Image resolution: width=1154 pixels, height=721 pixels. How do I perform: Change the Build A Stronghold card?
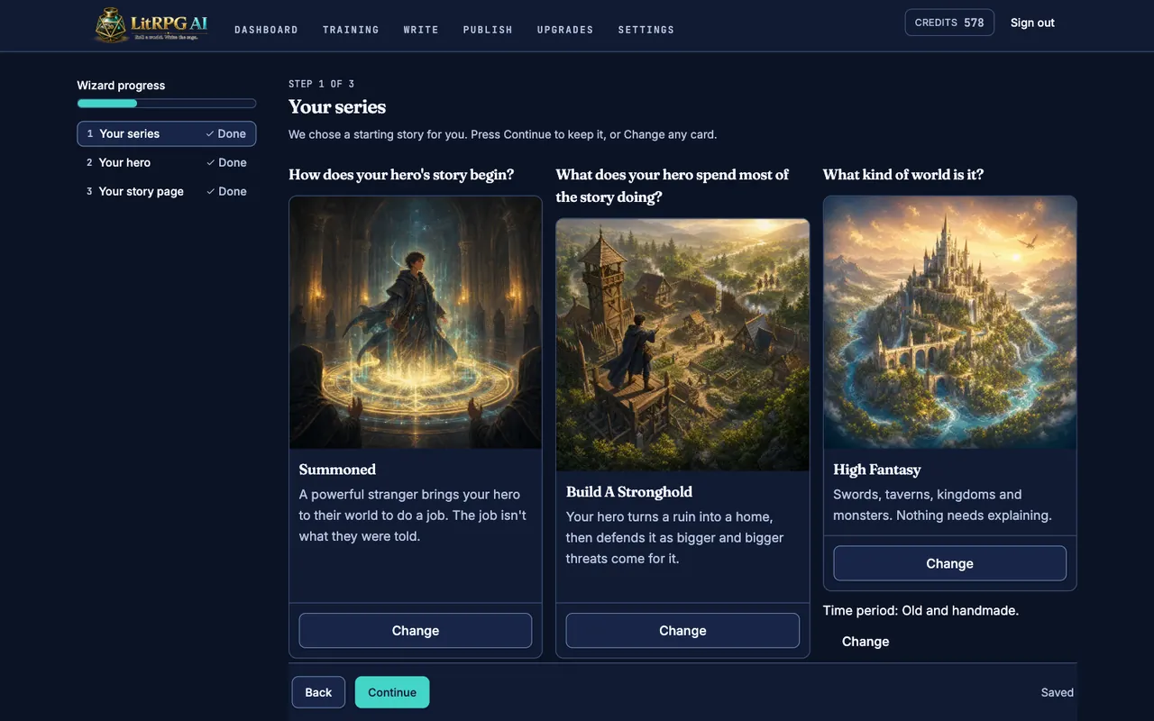682,631
